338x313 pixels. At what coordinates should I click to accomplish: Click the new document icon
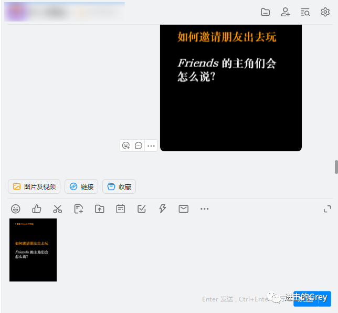pyautogui.click(x=79, y=209)
